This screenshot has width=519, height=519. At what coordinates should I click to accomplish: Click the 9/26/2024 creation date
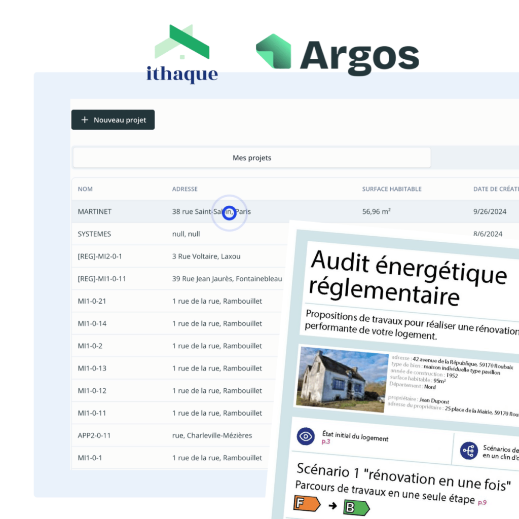click(x=490, y=211)
